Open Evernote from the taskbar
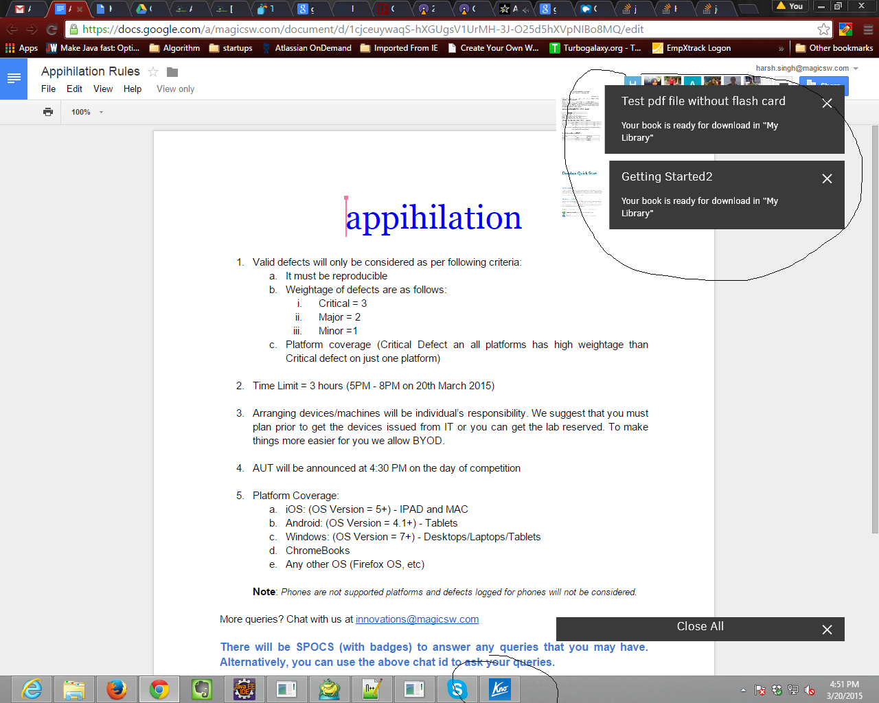Screen dimensions: 879x703 [202, 689]
